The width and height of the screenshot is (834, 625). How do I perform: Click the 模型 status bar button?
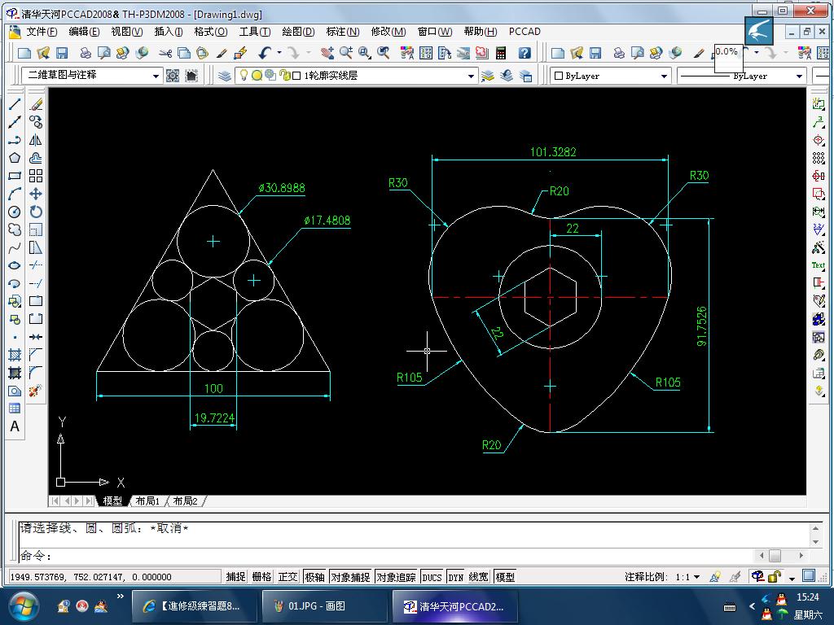pyautogui.click(x=504, y=577)
